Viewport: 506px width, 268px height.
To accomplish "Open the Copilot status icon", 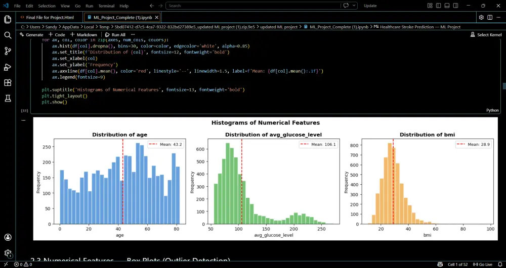I will point(440,264).
